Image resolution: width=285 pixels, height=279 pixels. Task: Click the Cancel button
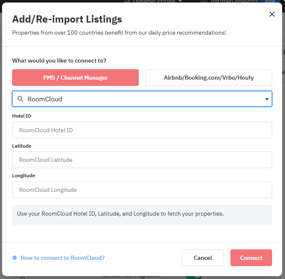tap(203, 258)
